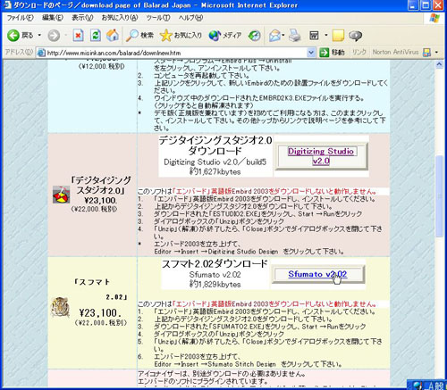Screen dimensions: 447x390
Task: Click the text 約1,829kbytes
Action: pos(215,284)
